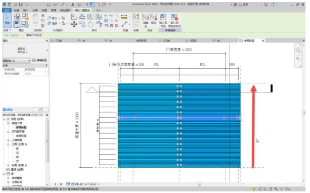Click the Ungroup icon
310x193 pixels.
pyautogui.click(x=154, y=17)
